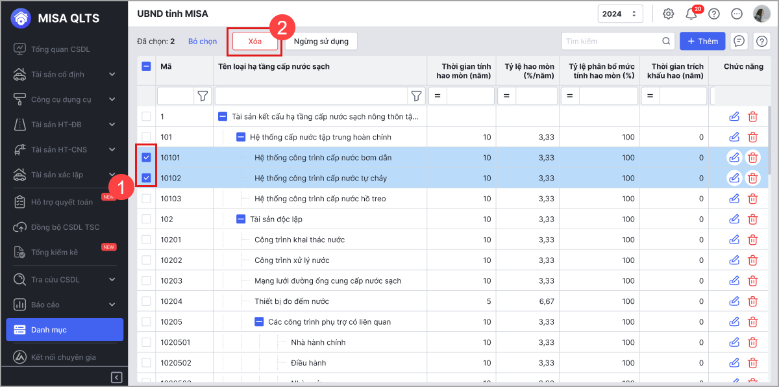
Task: Collapse the sidebar using the arrow icon
Action: (117, 377)
